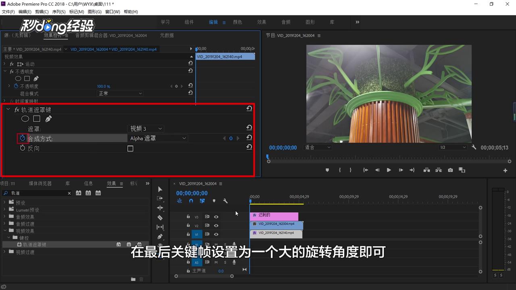Toggle animation stopwatch for 反向
This screenshot has height=290, width=516.
(x=23, y=148)
